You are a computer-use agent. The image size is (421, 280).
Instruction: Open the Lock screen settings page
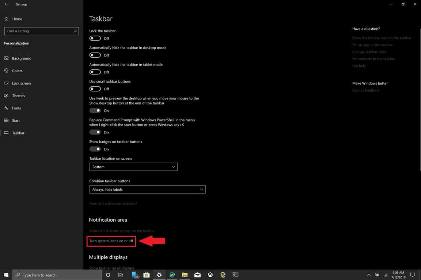tap(21, 83)
